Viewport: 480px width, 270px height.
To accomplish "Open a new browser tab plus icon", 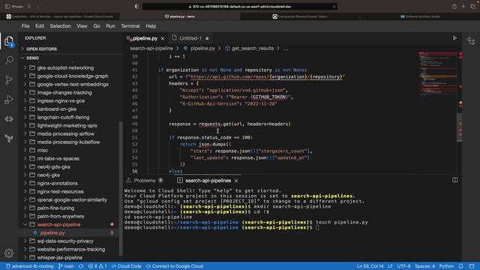I will [463, 7].
